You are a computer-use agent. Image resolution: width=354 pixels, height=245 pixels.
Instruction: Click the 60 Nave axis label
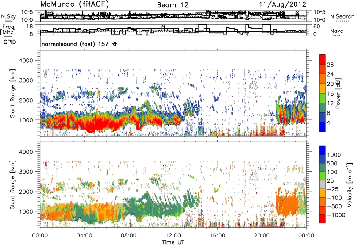316,27
